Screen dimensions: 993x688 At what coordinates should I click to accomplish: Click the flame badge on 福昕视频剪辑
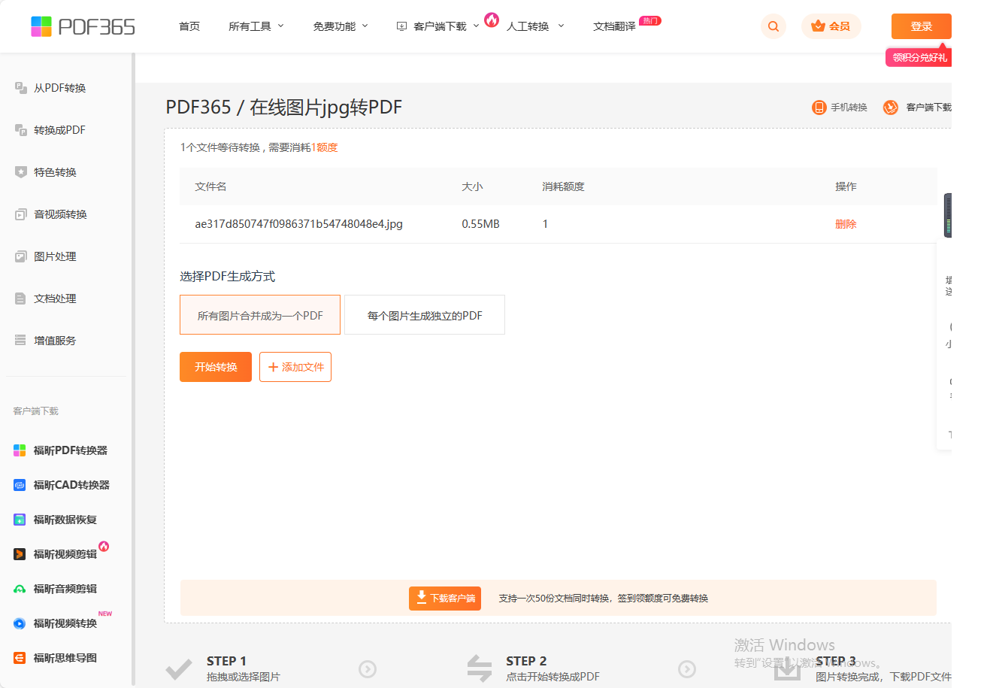point(104,546)
